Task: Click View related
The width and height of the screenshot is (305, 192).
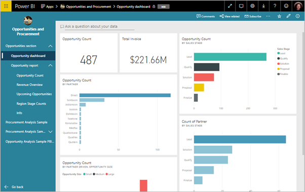Action: point(230,16)
